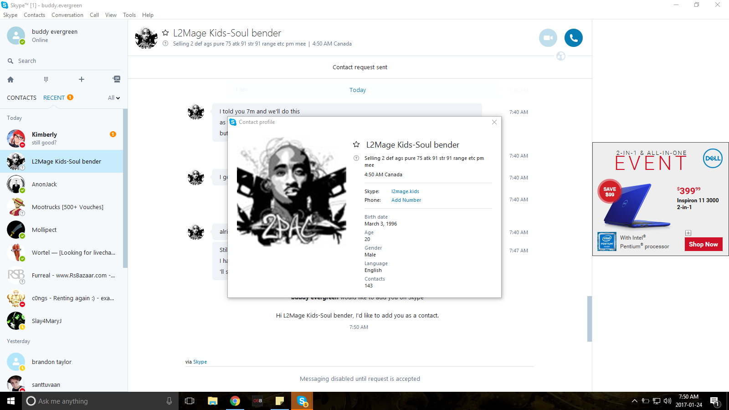The image size is (729, 410).
Task: Click the network tray icon
Action: pos(657,401)
